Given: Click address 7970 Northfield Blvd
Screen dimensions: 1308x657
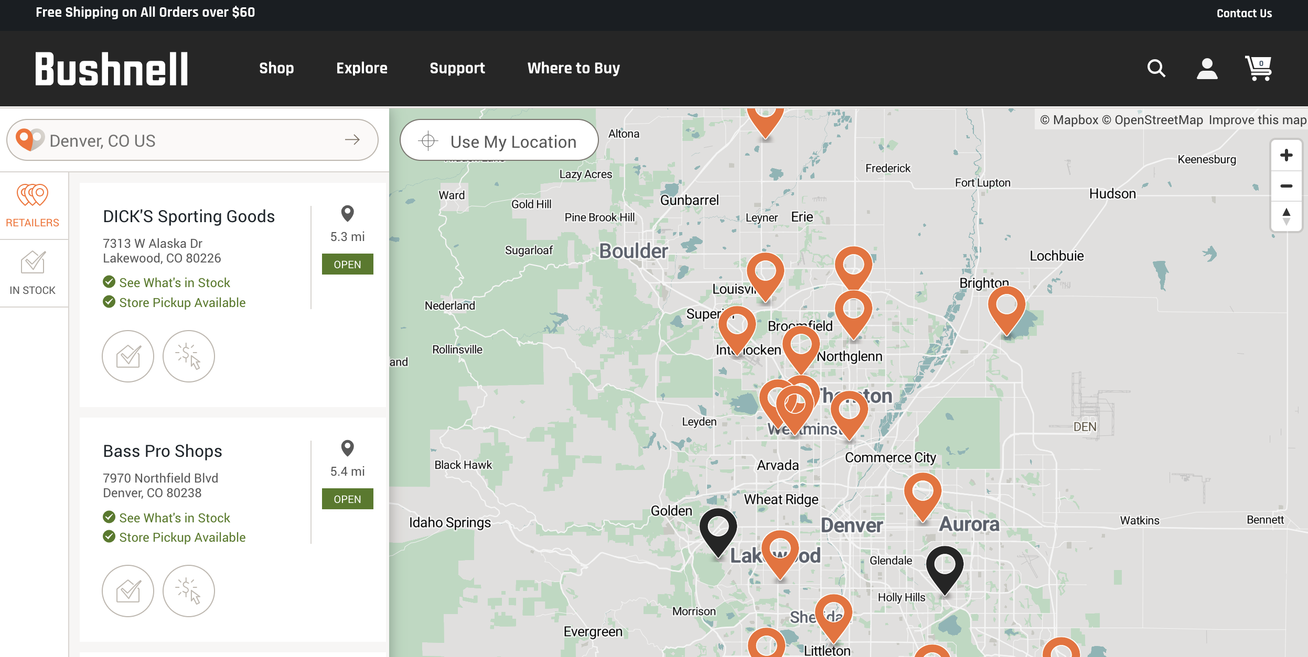Looking at the screenshot, I should coord(160,478).
